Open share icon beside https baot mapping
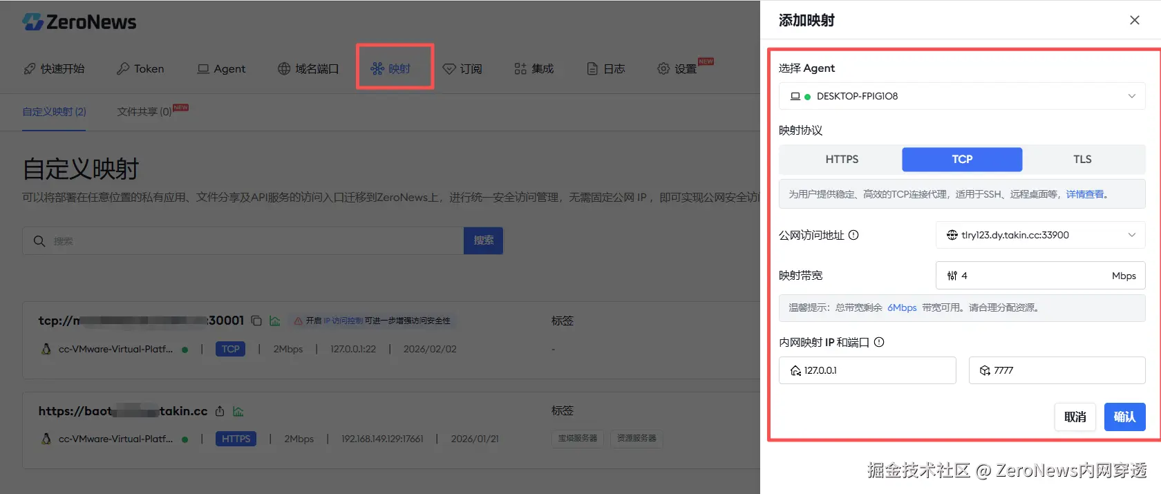The height and width of the screenshot is (494, 1161). pyautogui.click(x=220, y=411)
